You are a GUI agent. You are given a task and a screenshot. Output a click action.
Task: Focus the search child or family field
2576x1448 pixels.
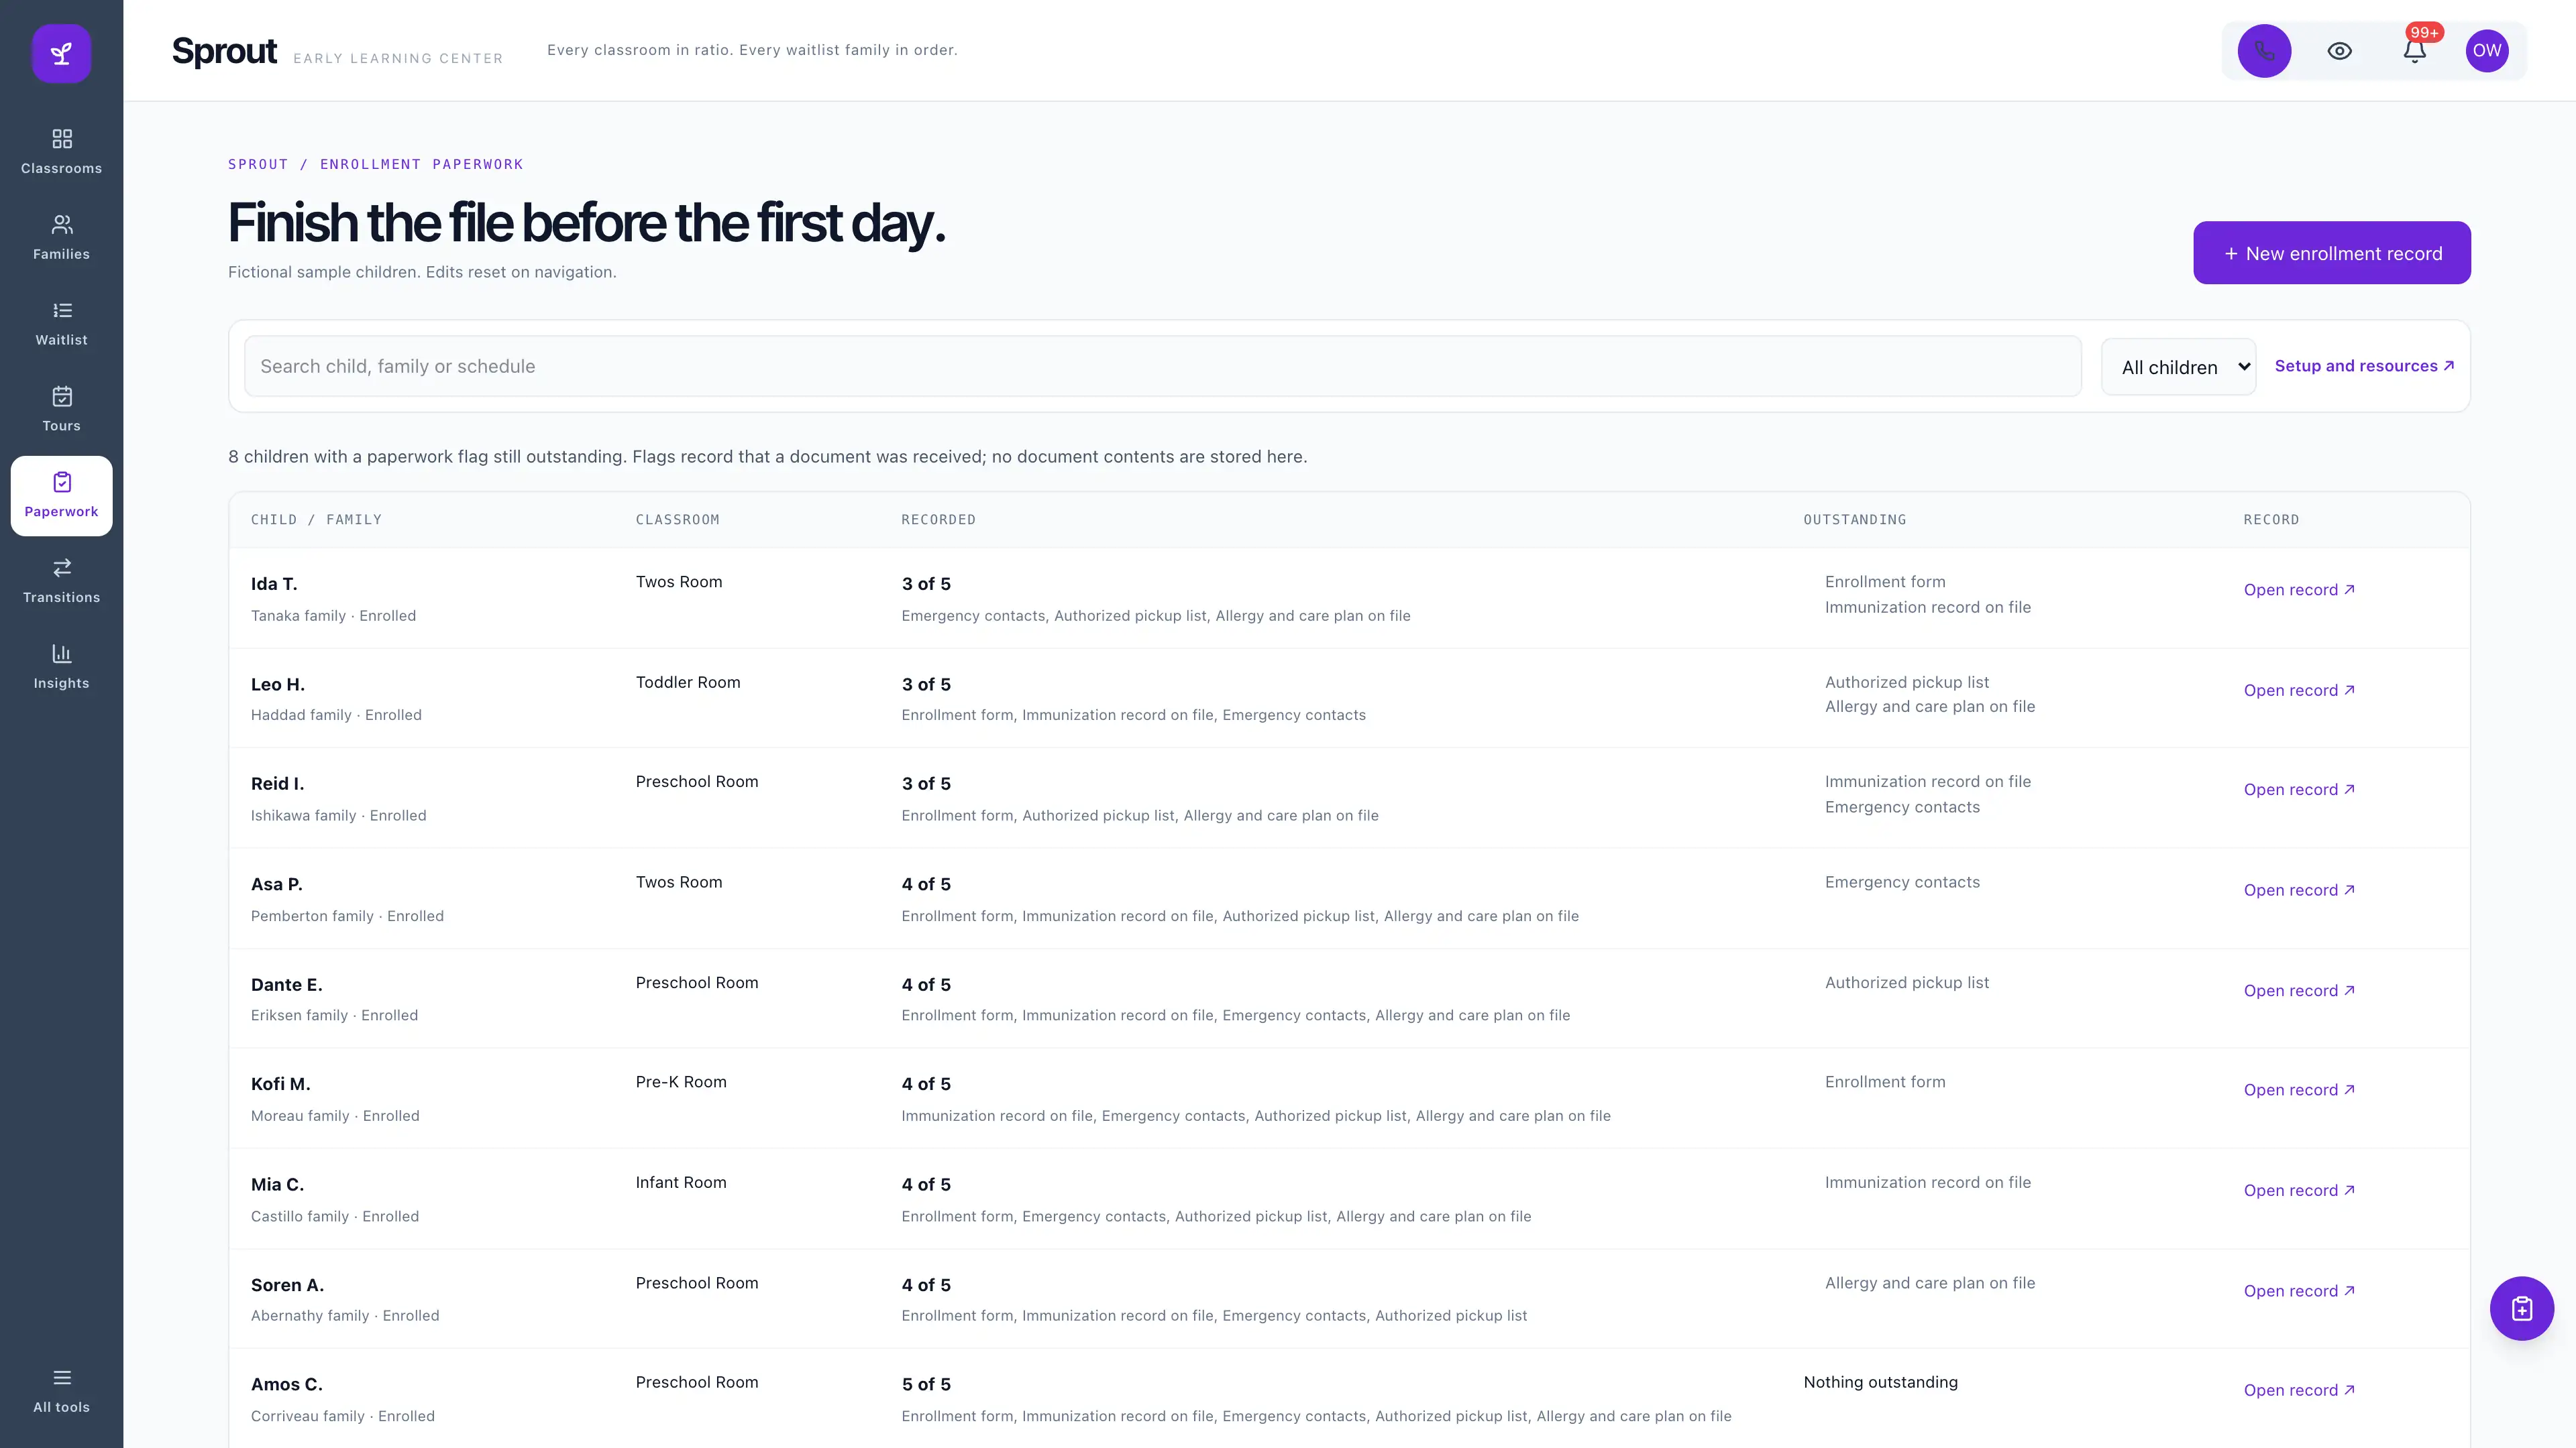coord(1162,366)
